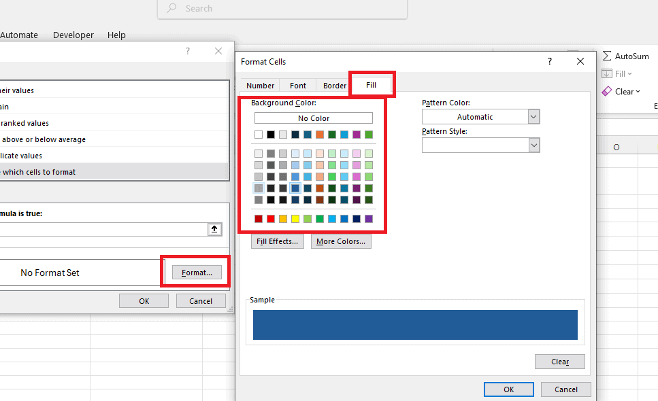The width and height of the screenshot is (658, 401).
Task: Click Format Cells help question mark
Action: pyautogui.click(x=550, y=62)
